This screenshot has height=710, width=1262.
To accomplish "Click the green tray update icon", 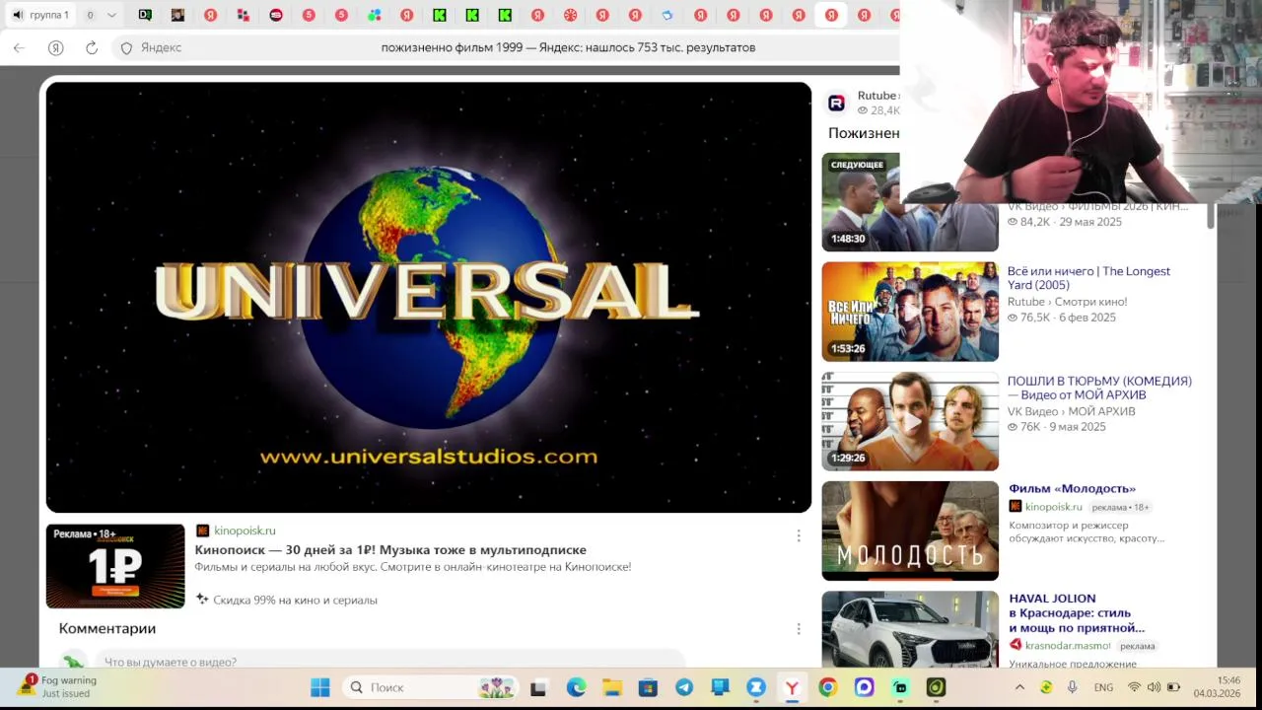I will 1046,687.
